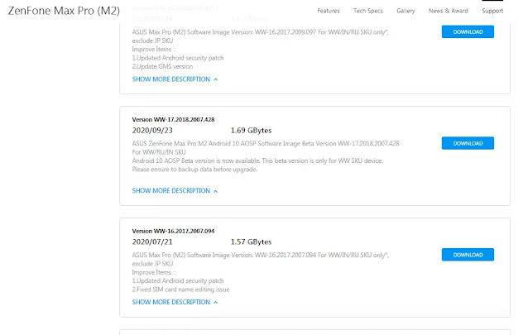Select the text Version WW-16.2017.2007.094
The image size is (528, 335).
point(173,231)
